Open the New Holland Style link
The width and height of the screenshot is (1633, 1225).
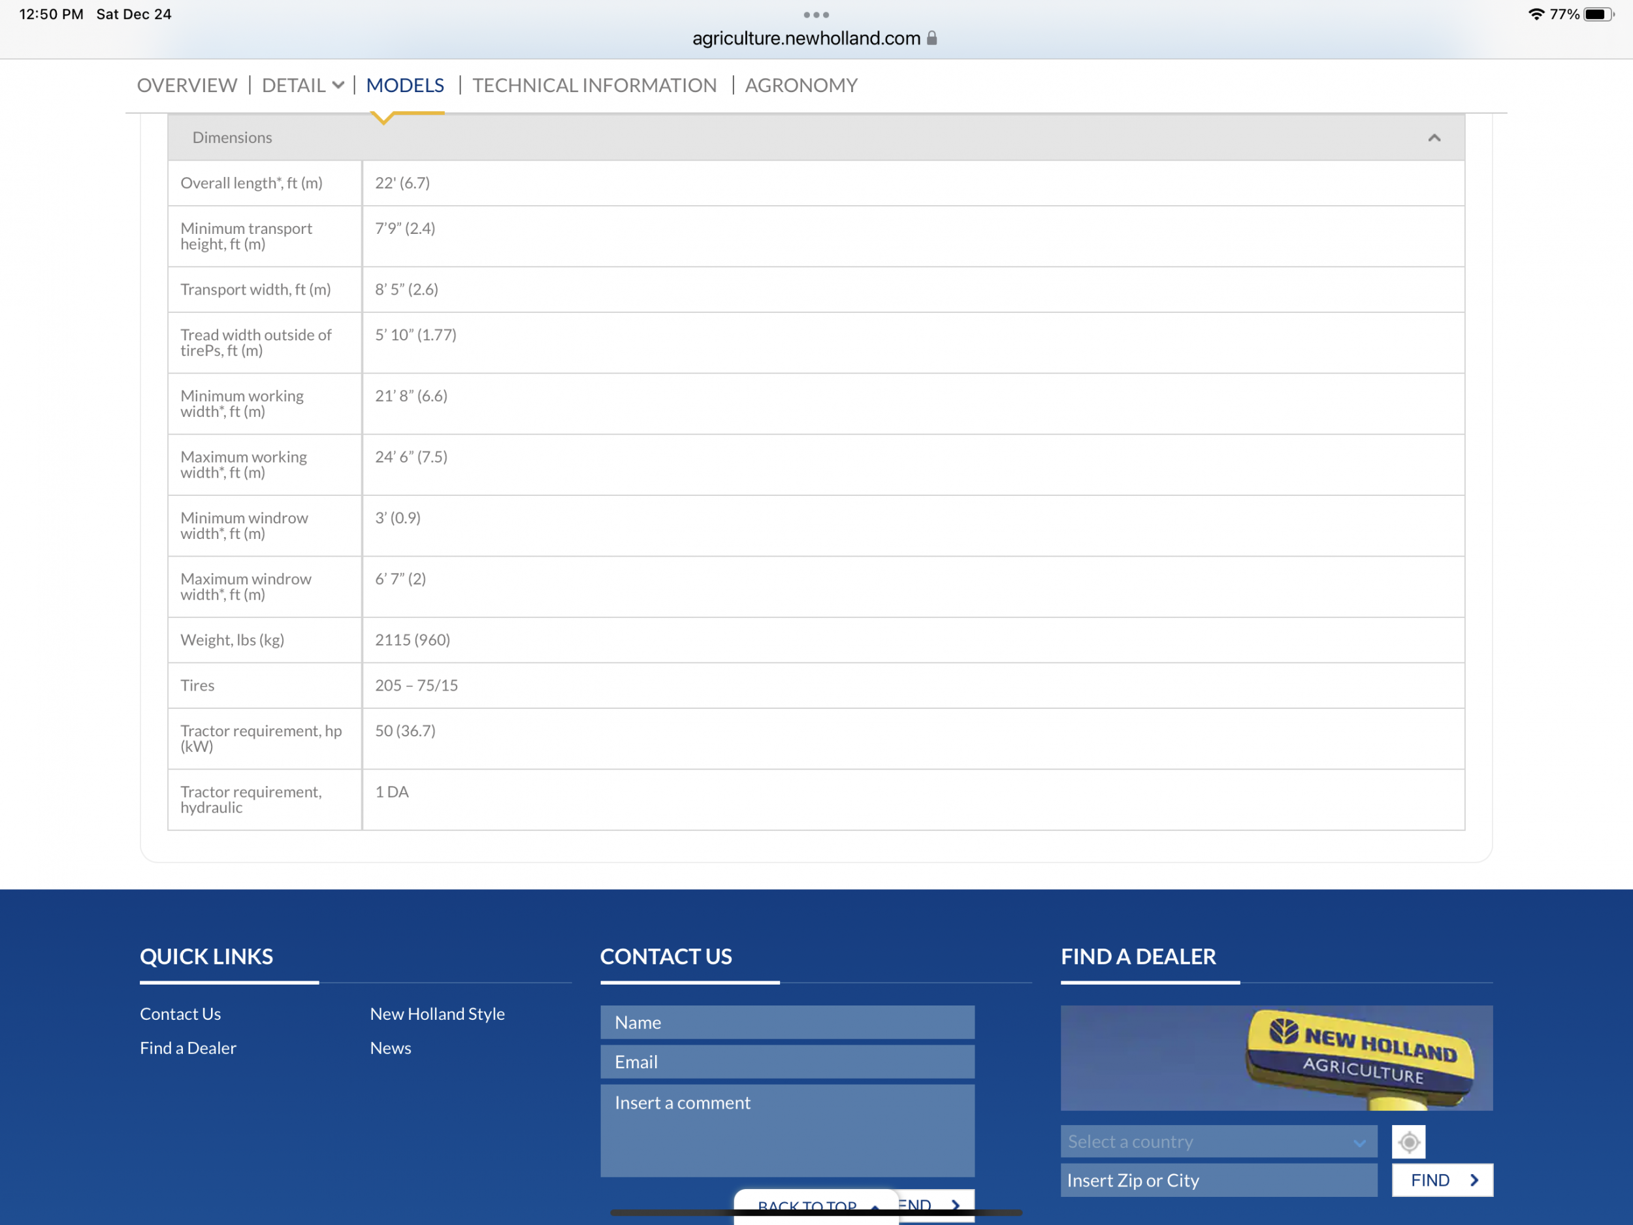[x=437, y=1014]
